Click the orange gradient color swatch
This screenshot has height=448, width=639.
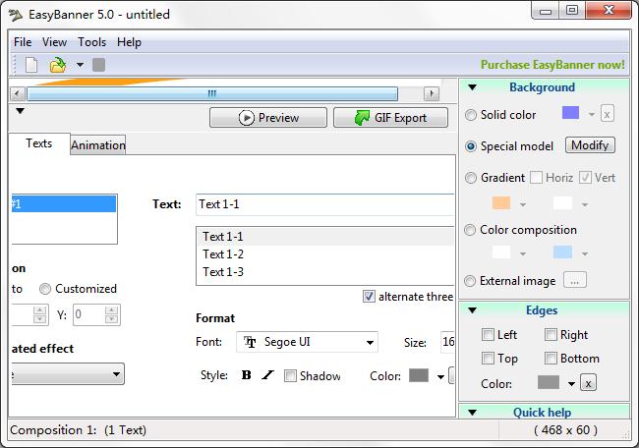[x=501, y=202]
